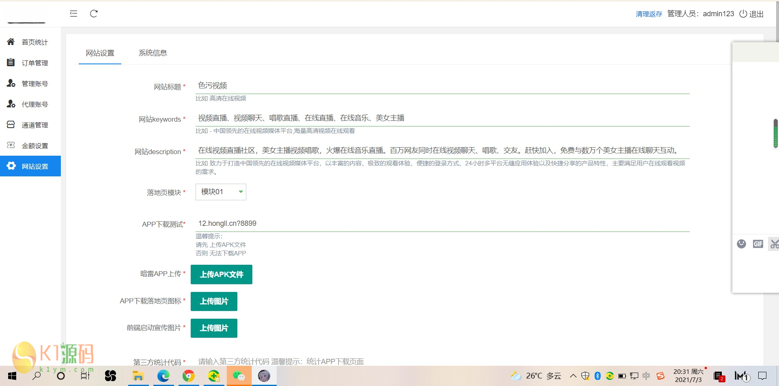The image size is (779, 386).
Task: Click the GIF icon in chat panel
Action: coord(758,244)
